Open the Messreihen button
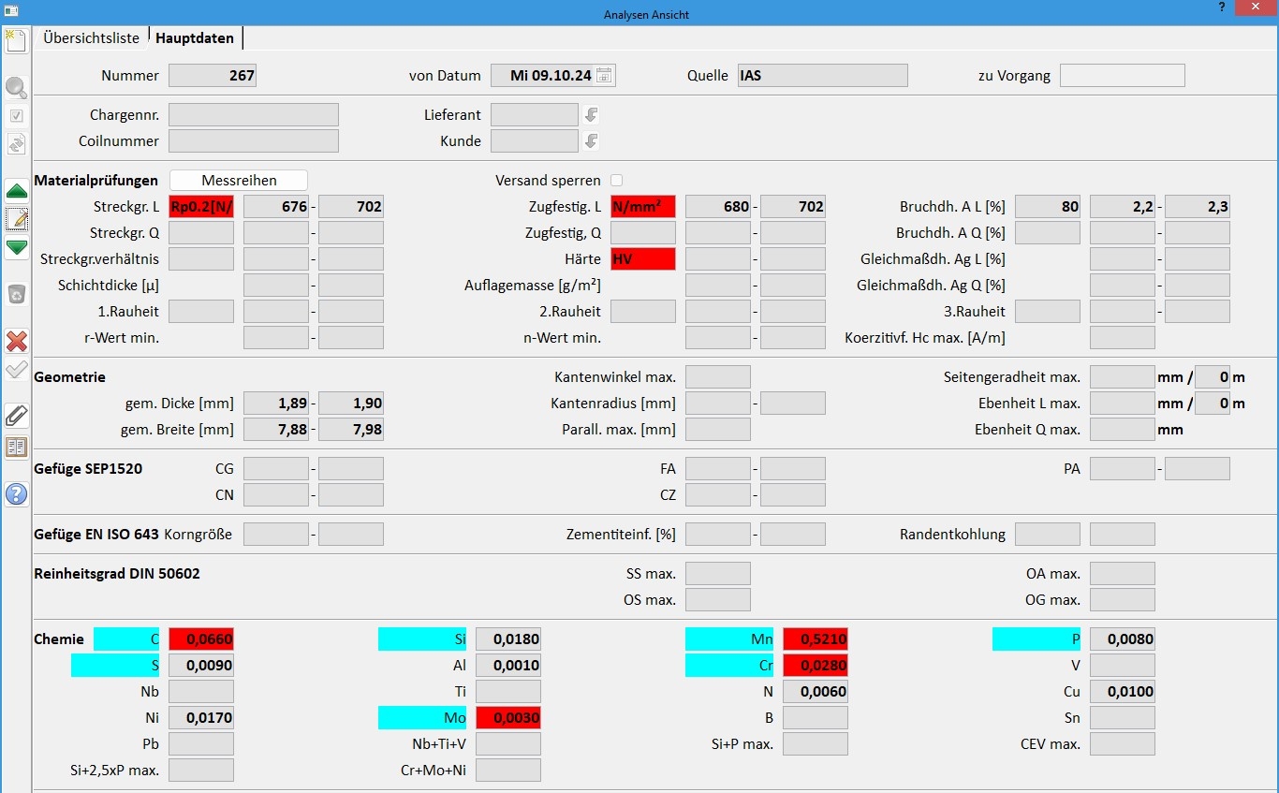This screenshot has width=1279, height=793. (238, 180)
